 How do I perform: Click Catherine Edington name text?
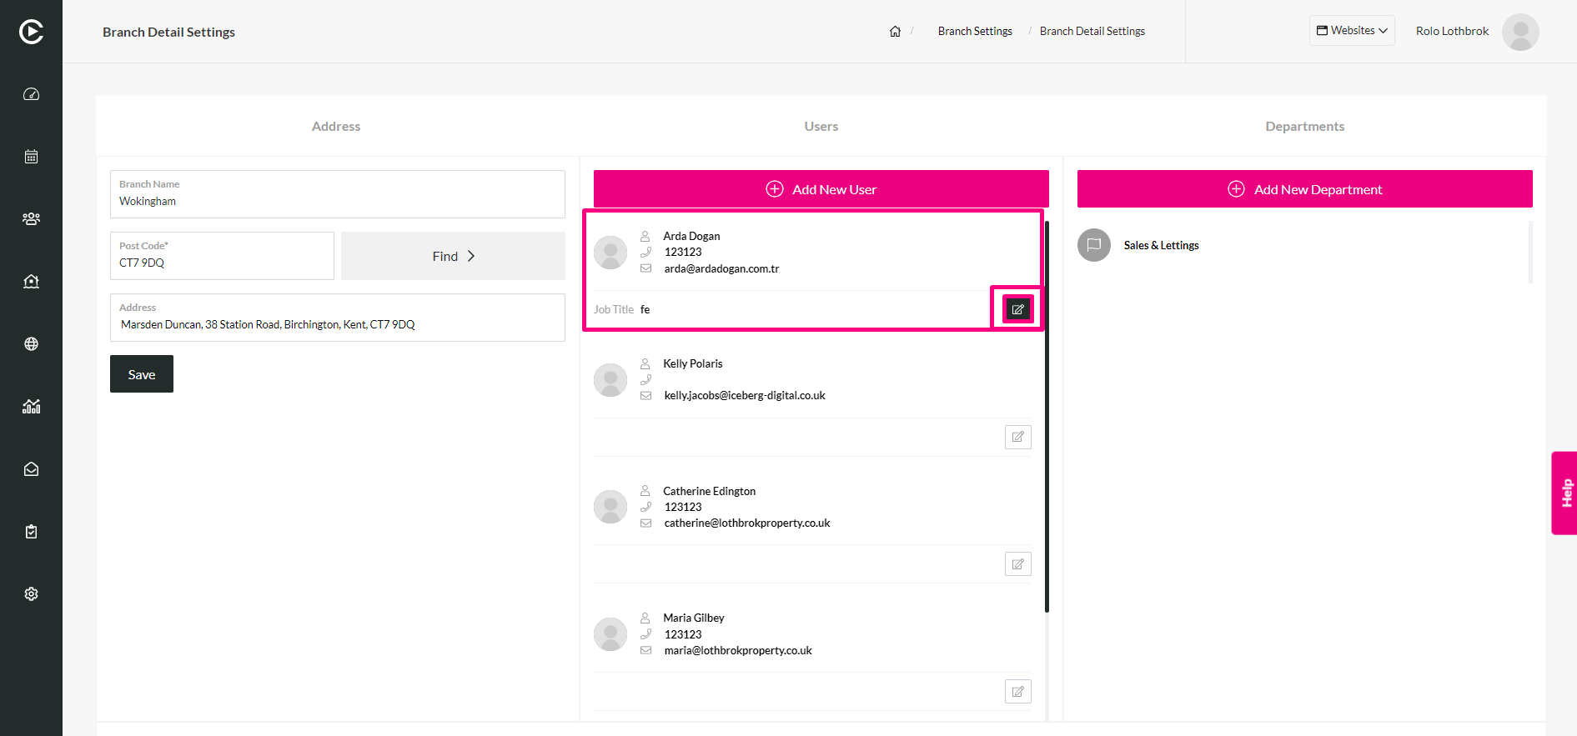tap(710, 492)
